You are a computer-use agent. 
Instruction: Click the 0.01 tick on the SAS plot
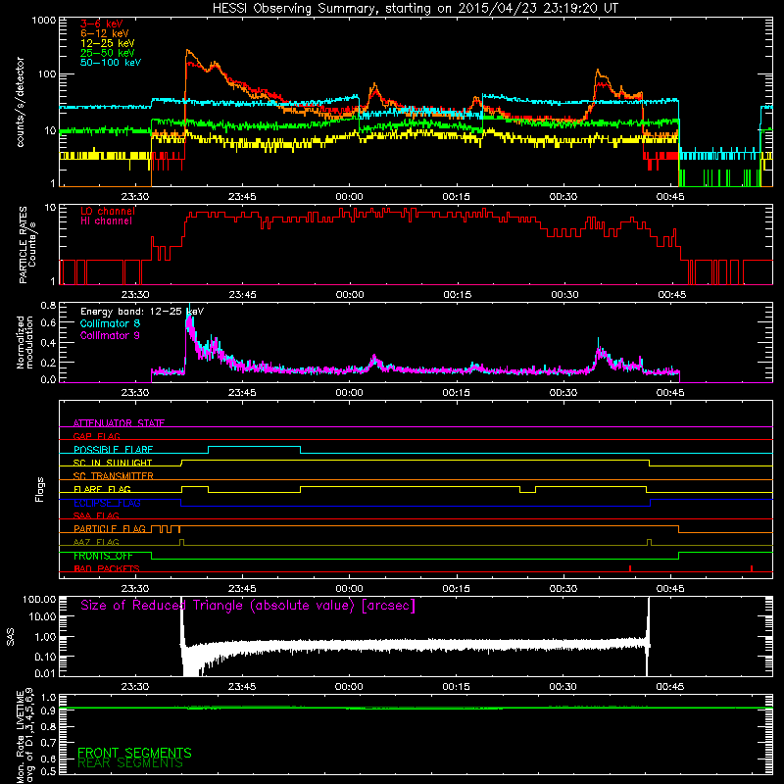[45, 673]
